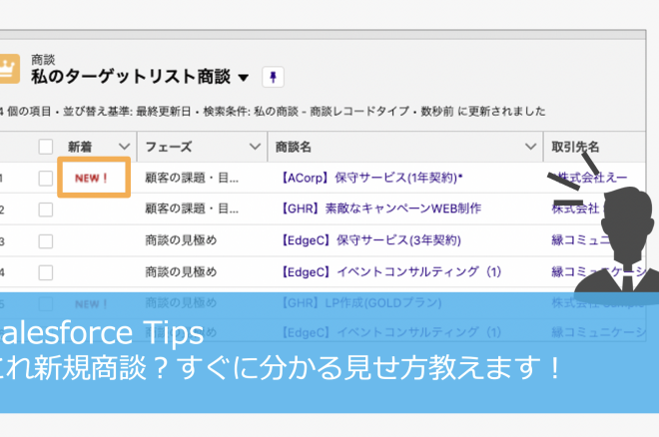Click 商談の見極め phase in row 3

(x=181, y=240)
